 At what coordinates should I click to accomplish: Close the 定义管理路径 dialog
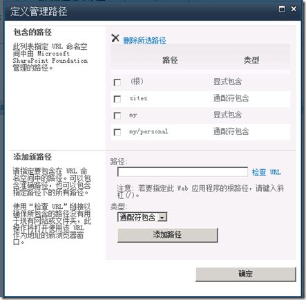[x=294, y=9]
